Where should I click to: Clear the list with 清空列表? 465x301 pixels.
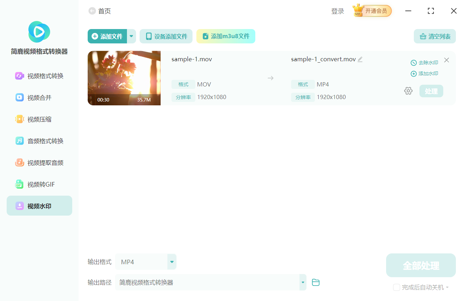tap(434, 36)
